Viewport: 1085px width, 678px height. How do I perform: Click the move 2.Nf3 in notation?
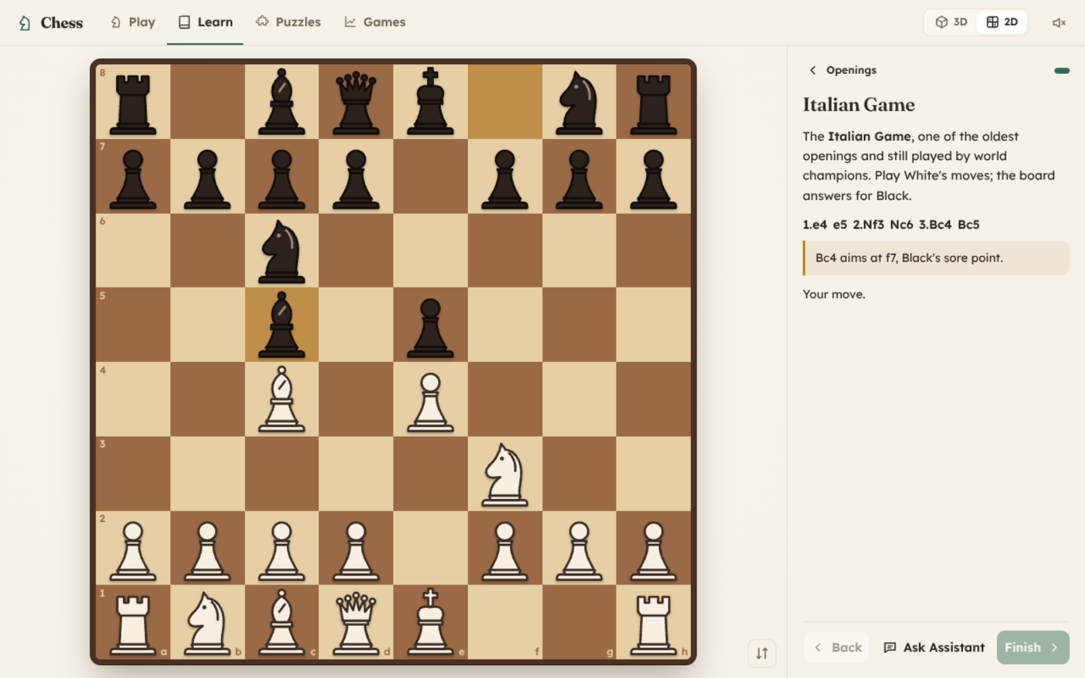click(x=868, y=224)
